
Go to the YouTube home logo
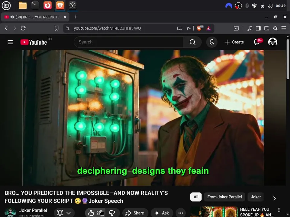pyautogui.click(x=34, y=42)
